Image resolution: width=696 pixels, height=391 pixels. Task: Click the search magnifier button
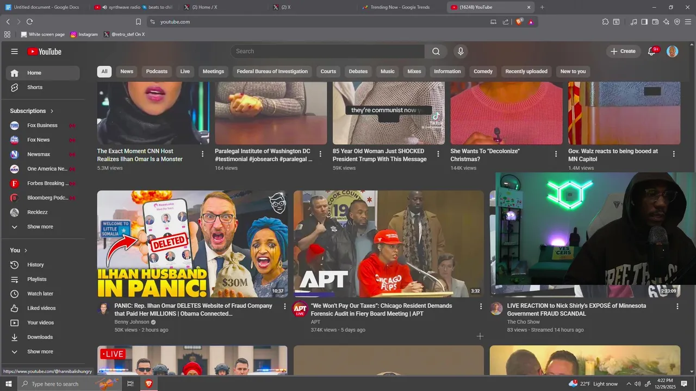(436, 51)
